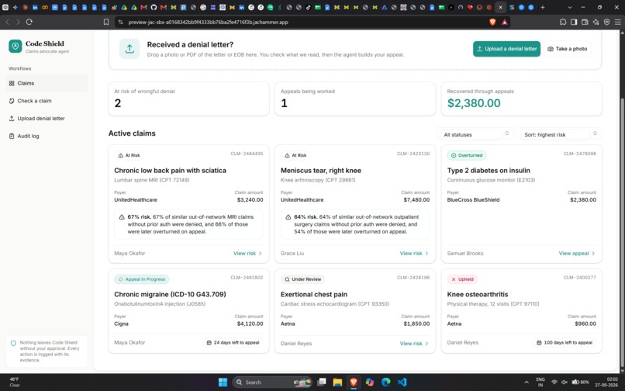Click the Brave Shields lion icon

point(492,22)
